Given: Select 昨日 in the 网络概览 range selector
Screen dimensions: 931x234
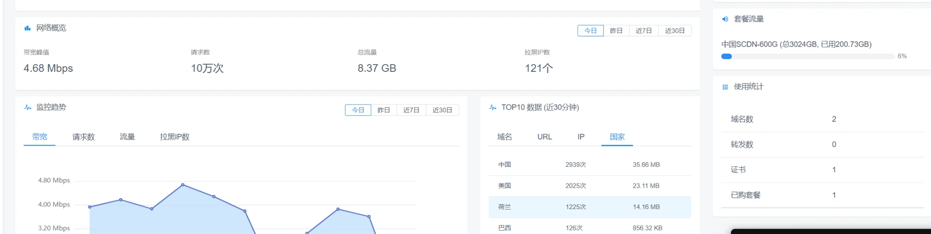Looking at the screenshot, I should [616, 30].
